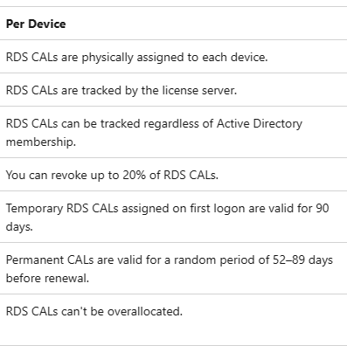The height and width of the screenshot is (346, 347).
Task: Click the words 'Active Directory'
Action: coord(260,124)
